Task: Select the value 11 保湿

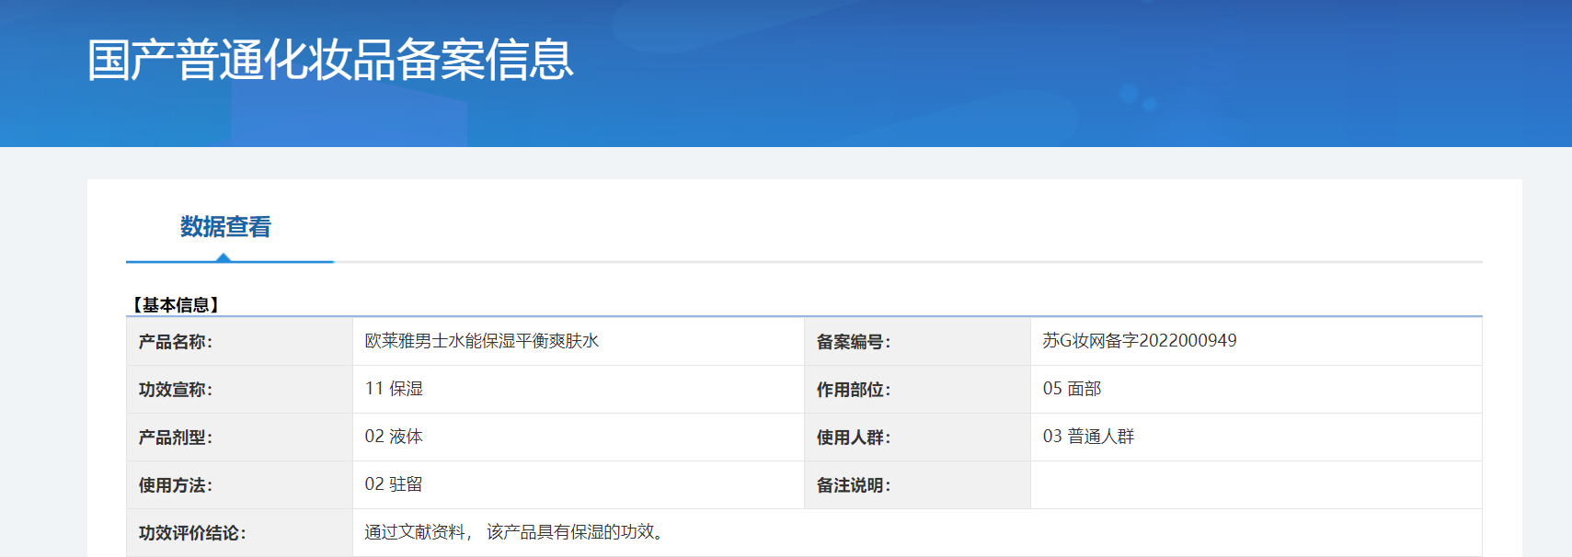Action: coord(394,389)
